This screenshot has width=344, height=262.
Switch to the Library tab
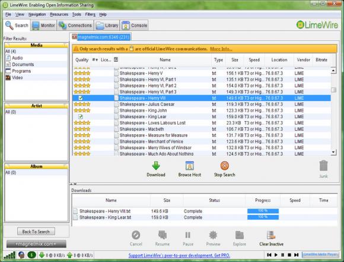click(107, 26)
